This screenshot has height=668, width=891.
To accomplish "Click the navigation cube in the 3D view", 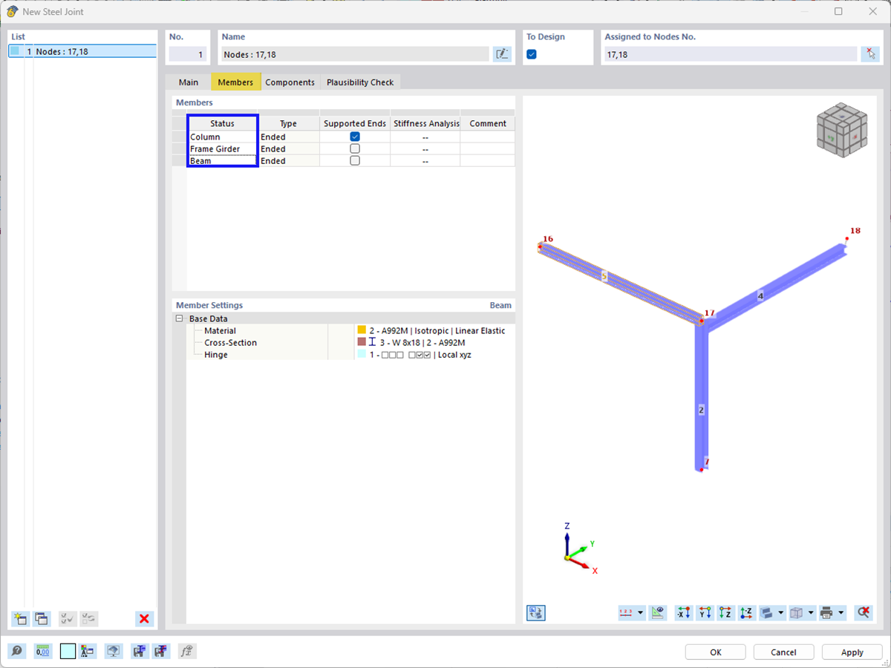I will click(841, 131).
